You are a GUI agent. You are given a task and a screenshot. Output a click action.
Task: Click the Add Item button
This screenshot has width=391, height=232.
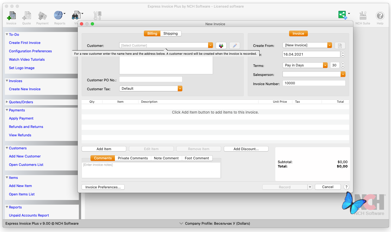tap(104, 149)
